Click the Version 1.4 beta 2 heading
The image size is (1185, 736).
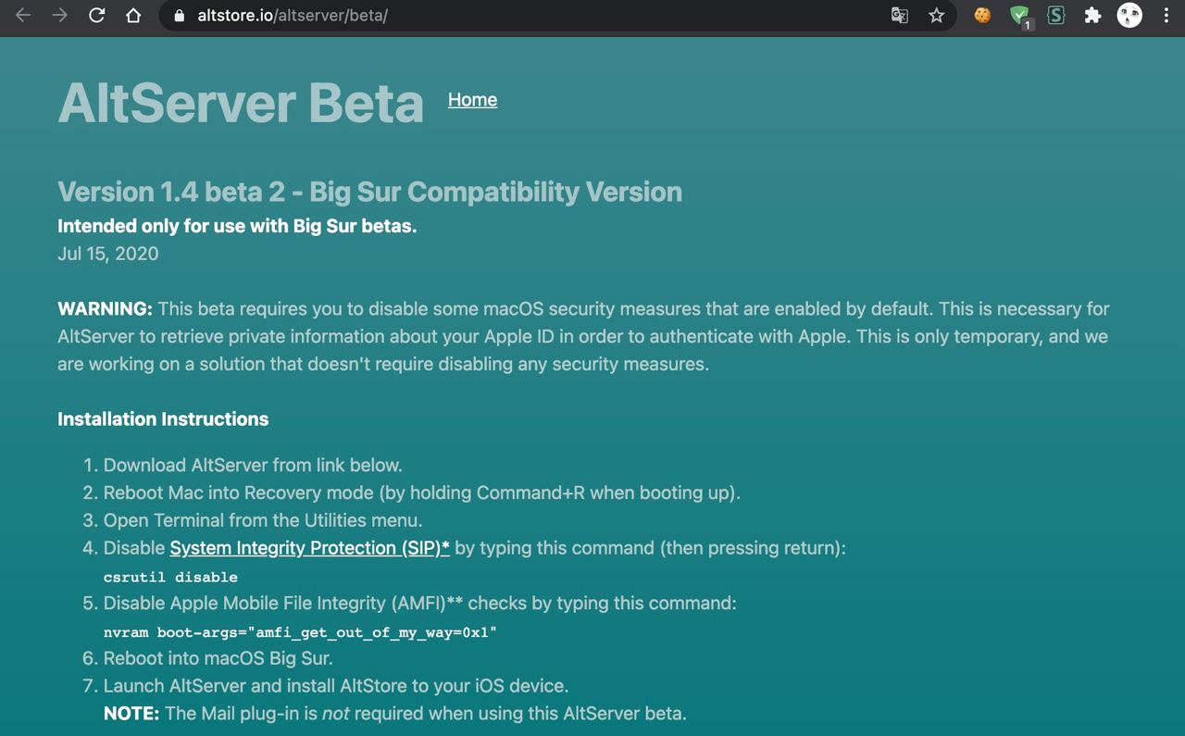369,192
